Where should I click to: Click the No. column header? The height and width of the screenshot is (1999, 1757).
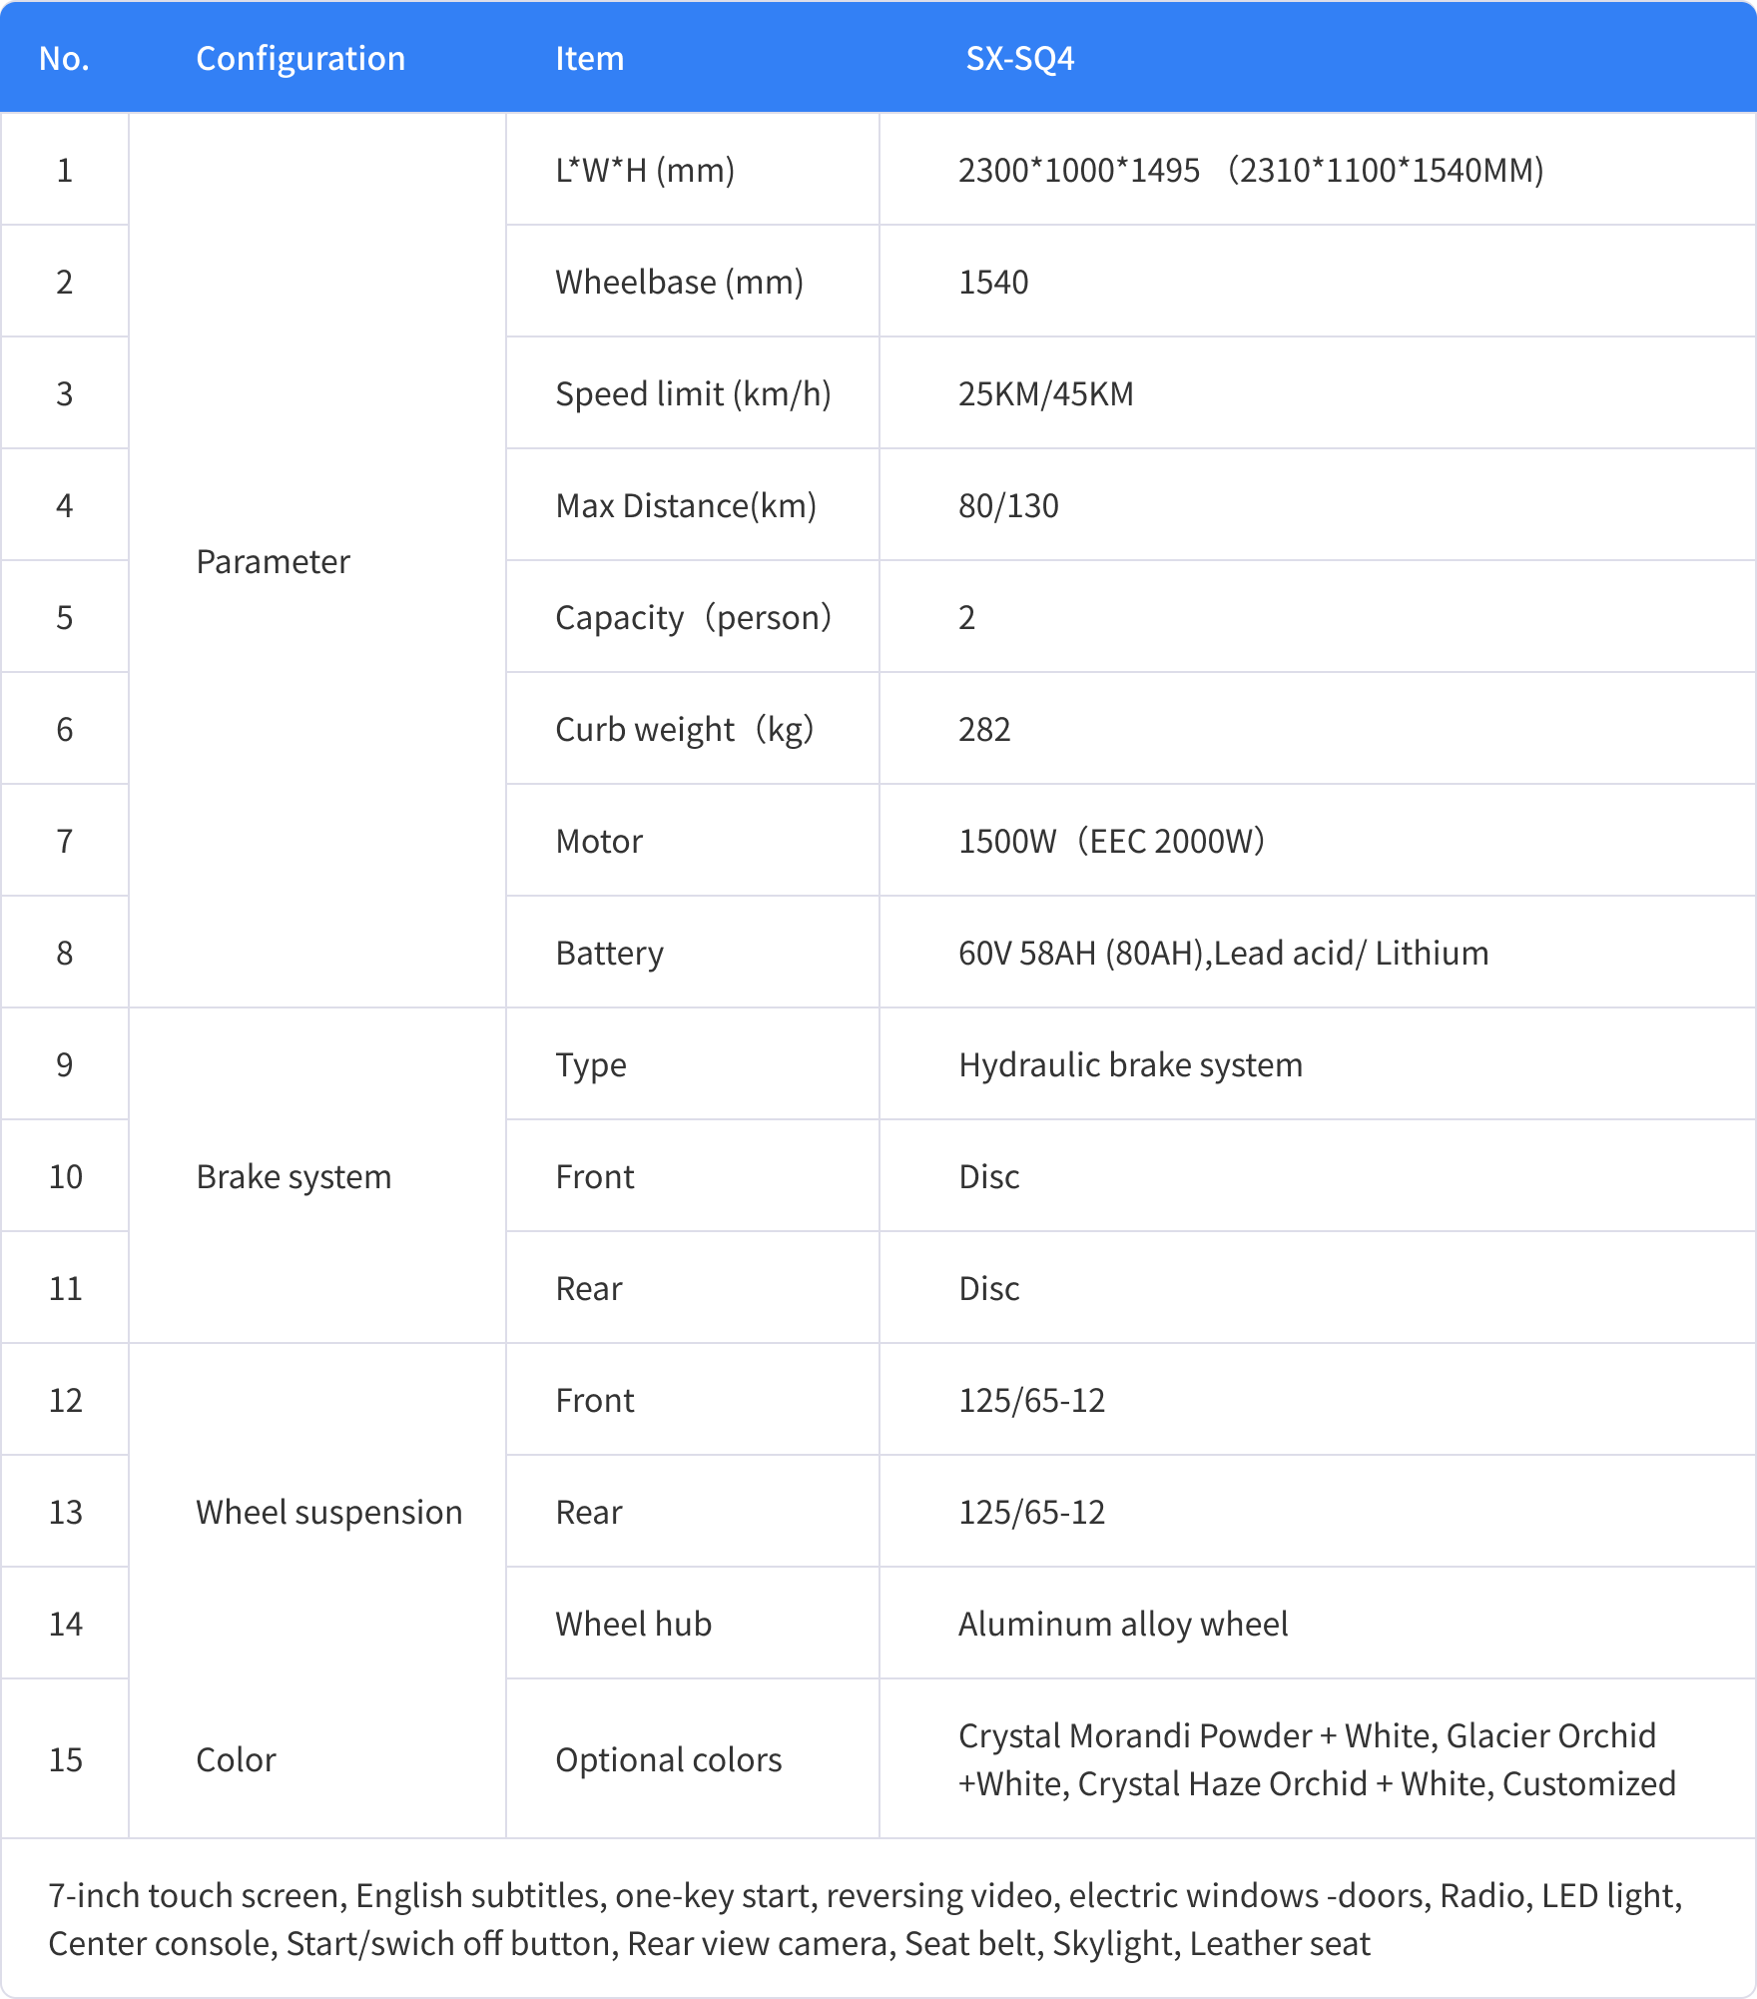click(x=64, y=59)
